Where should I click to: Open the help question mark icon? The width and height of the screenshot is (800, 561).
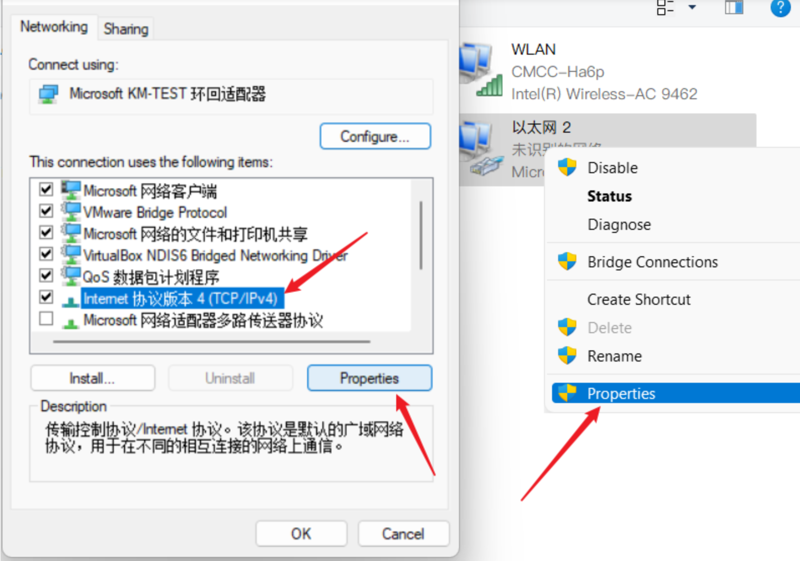coord(780,7)
